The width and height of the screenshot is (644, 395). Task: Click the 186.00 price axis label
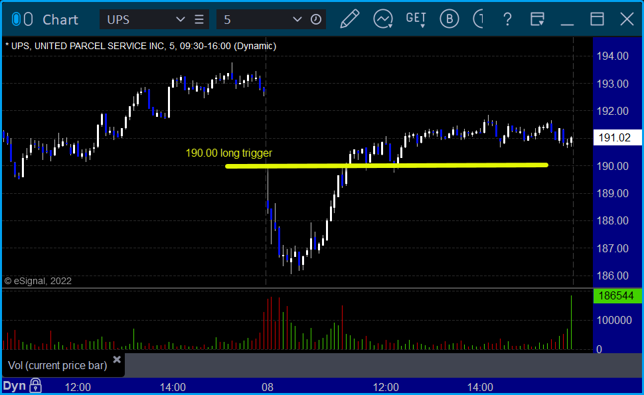click(612, 276)
